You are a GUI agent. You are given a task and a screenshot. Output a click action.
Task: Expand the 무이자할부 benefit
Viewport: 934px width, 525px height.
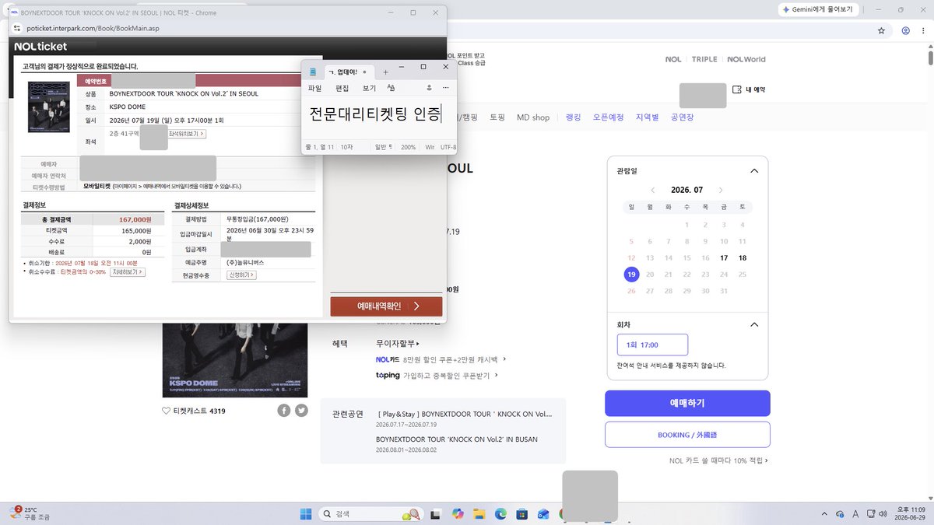pos(397,343)
